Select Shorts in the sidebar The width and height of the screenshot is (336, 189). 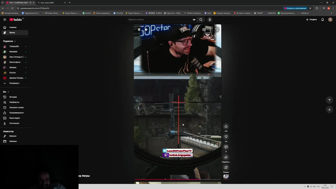click(15, 33)
